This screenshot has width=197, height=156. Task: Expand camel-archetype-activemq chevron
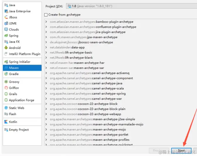pyautogui.click(x=46, y=73)
